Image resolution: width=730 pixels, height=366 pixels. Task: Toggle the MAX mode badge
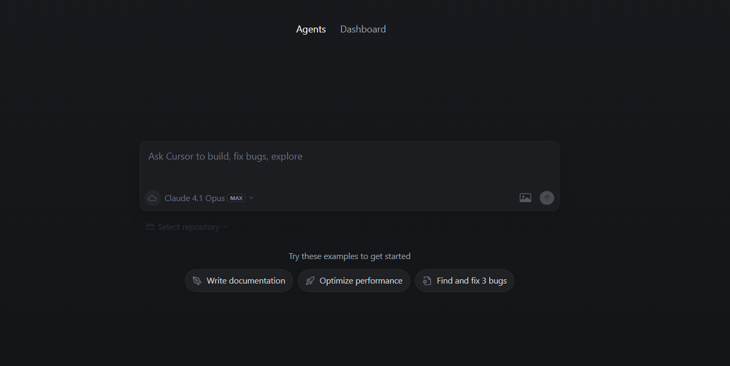(237, 198)
